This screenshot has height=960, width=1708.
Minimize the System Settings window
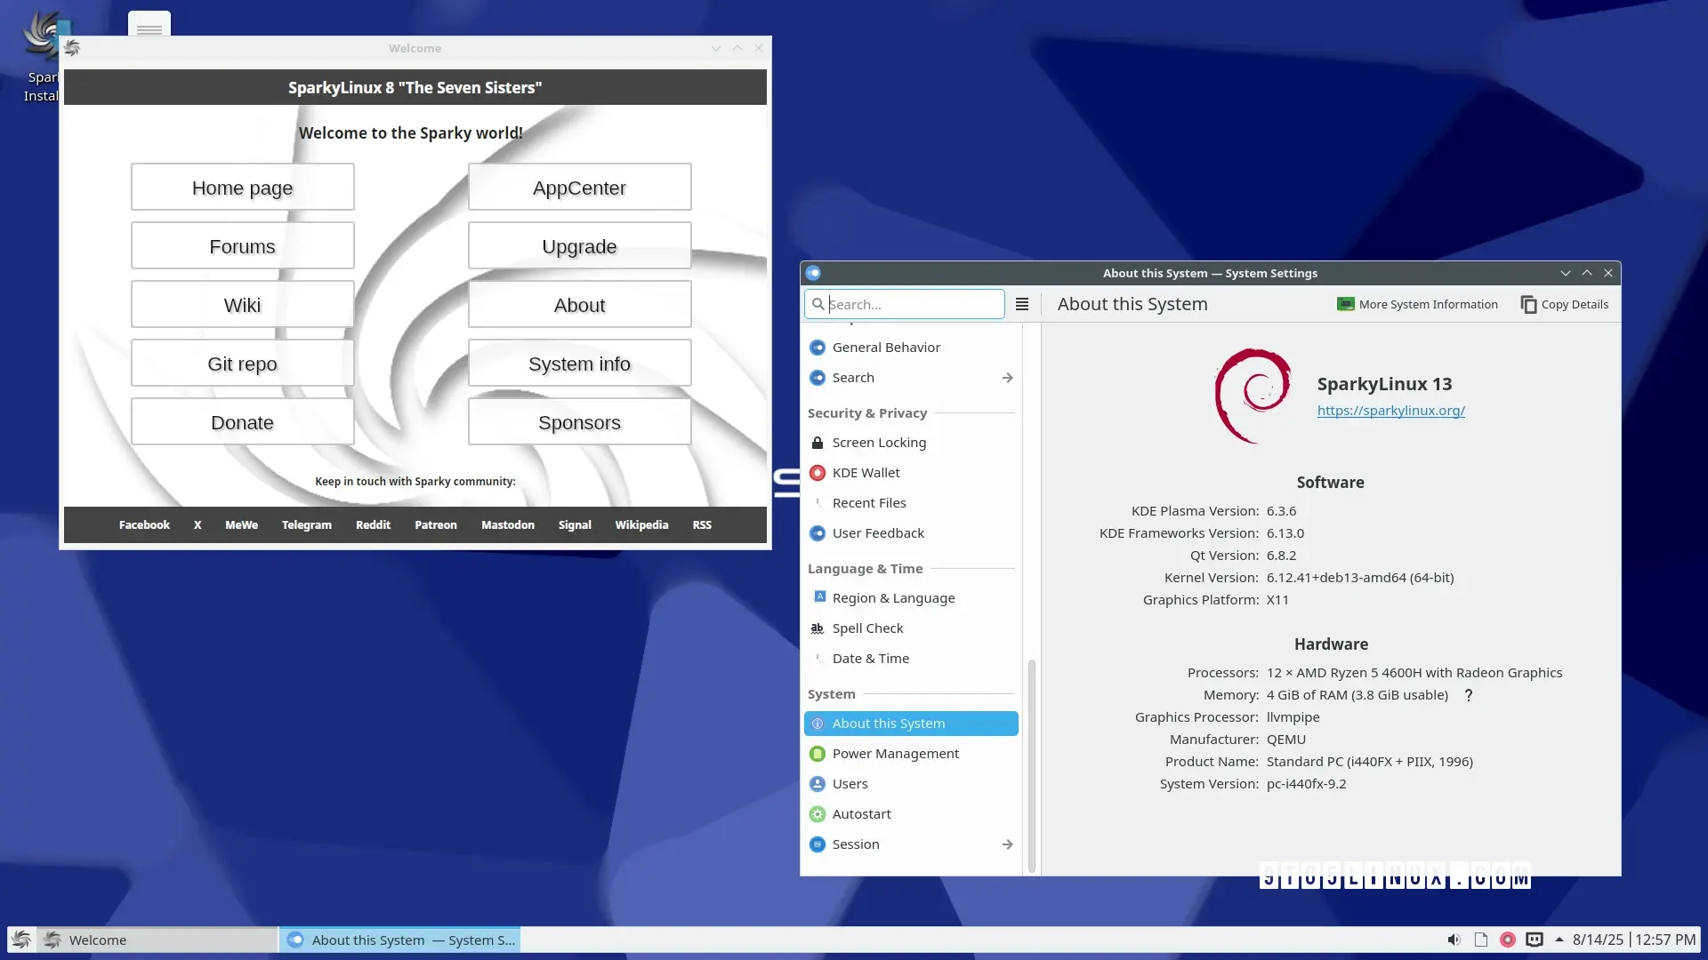[1566, 273]
